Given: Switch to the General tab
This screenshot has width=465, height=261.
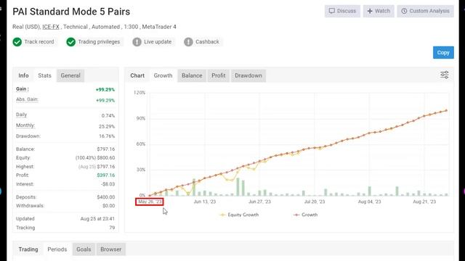Looking at the screenshot, I should coord(70,75).
